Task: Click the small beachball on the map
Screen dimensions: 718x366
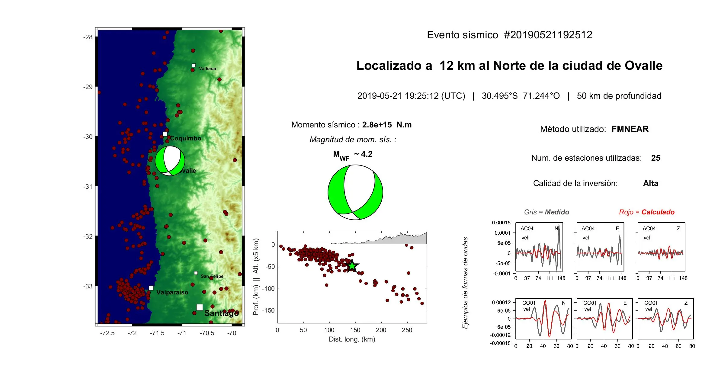Action: click(170, 161)
